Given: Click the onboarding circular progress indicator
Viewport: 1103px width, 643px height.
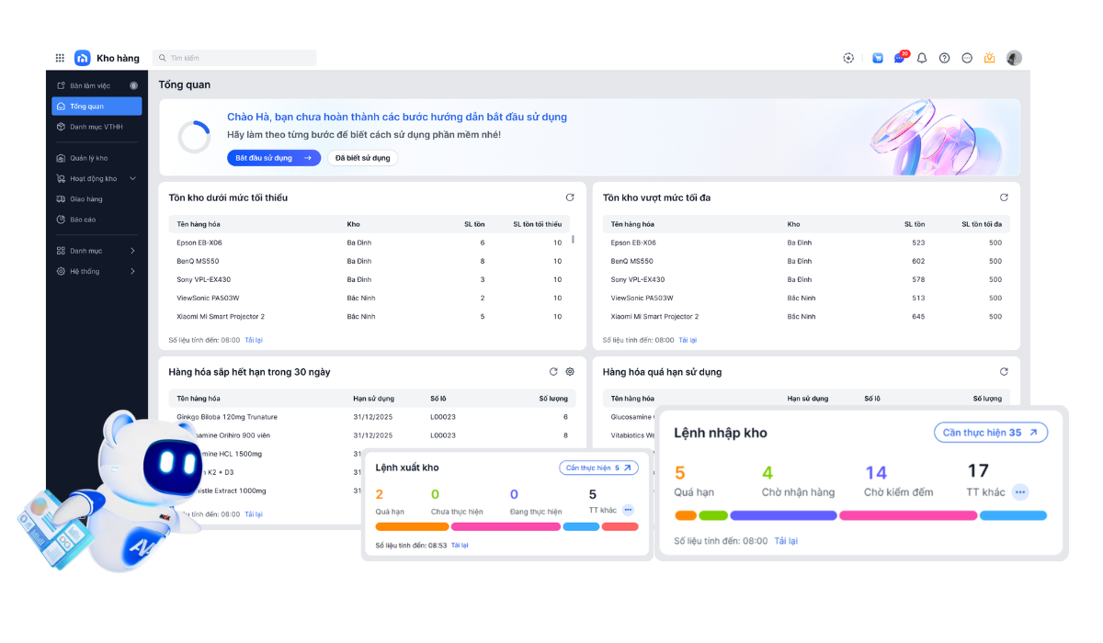Looking at the screenshot, I should click(x=194, y=137).
